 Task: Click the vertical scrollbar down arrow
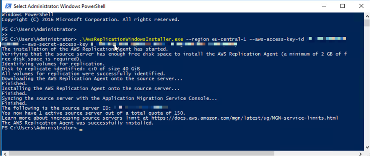click(x=367, y=147)
